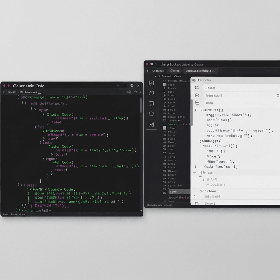Select the 'IOo Batadcinet' tab in Claude Code
Screen dimensions: 280x280
point(30,92)
